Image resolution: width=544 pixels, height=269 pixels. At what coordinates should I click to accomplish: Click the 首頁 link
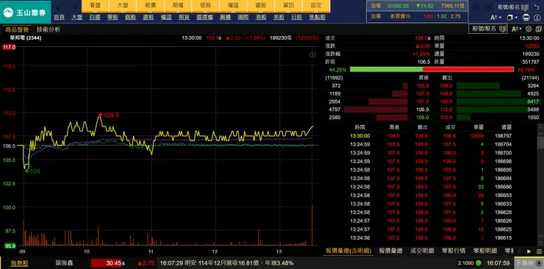60,18
